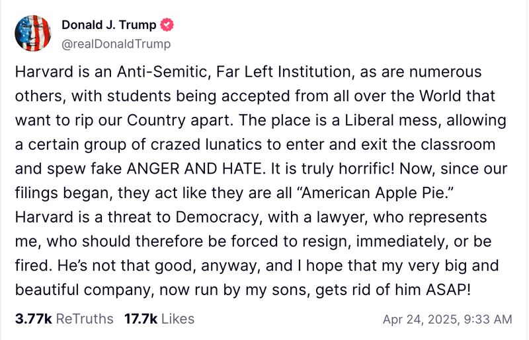
Task: View the 3.77k ReTruths list
Action: pyautogui.click(x=64, y=319)
